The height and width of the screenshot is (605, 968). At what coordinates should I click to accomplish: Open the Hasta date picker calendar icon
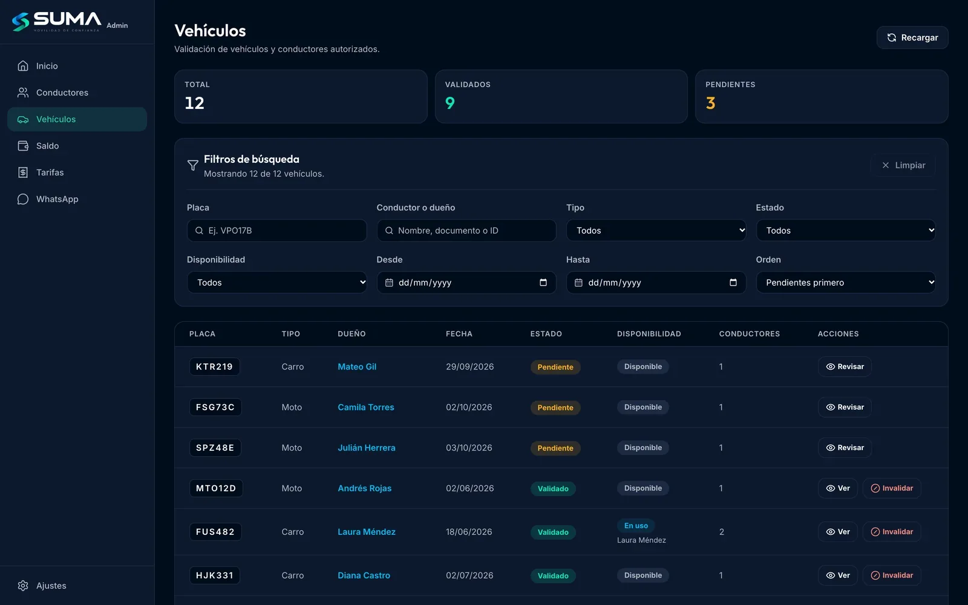point(733,283)
